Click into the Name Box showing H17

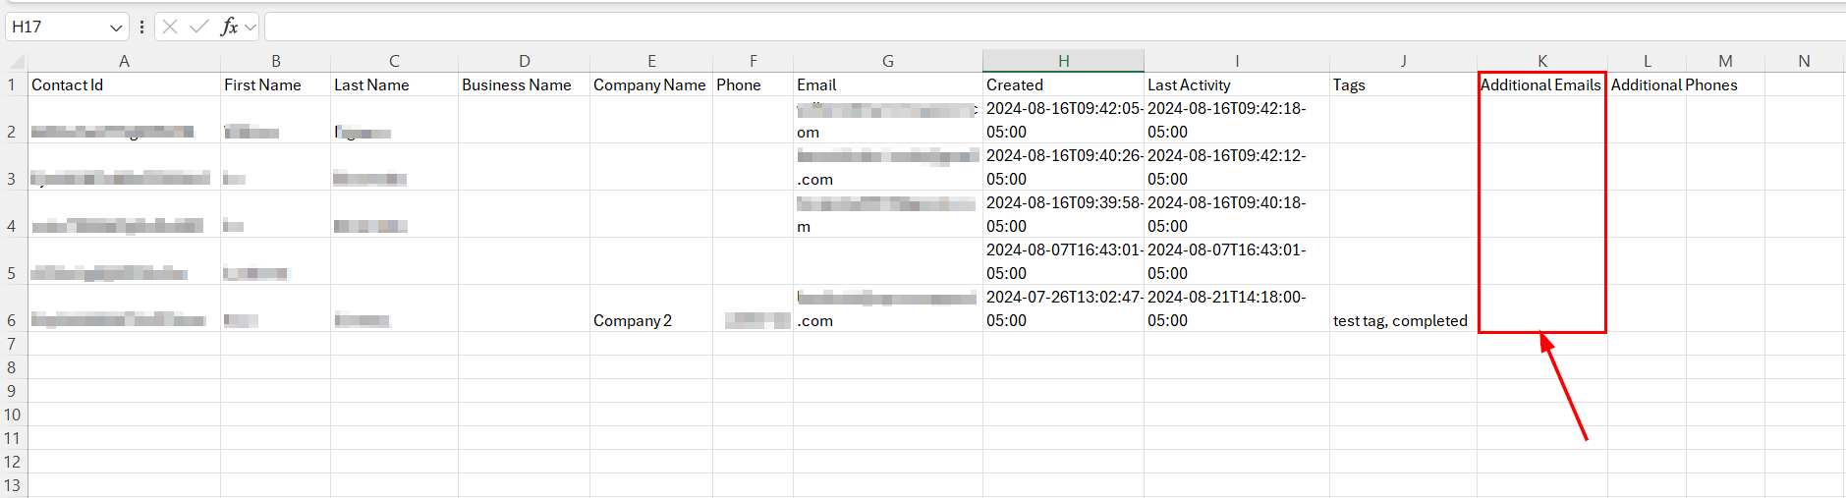click(54, 27)
